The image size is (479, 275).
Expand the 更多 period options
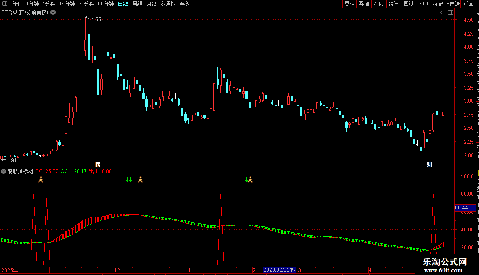pos(186,4)
